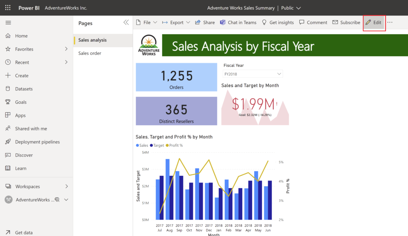Open the Fiscal Year FY2018 dropdown
This screenshot has height=236, width=408.
253,74
